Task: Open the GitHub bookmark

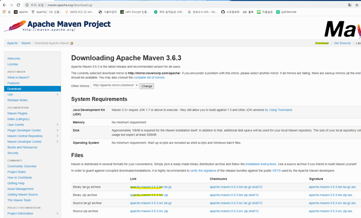Action: coord(230,12)
